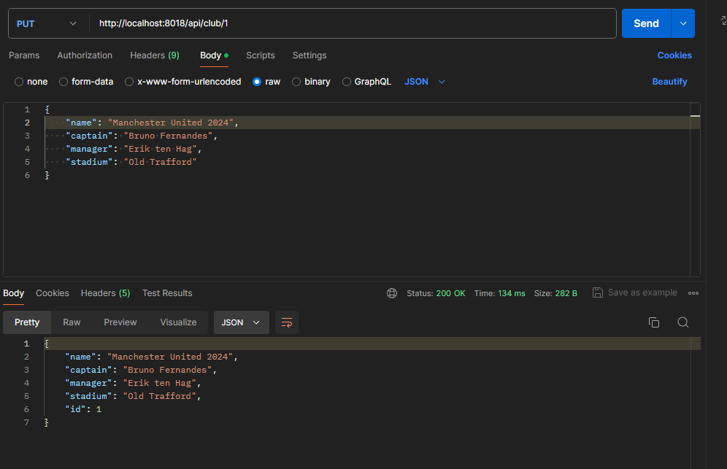Open the JSON body format dropdown
Image resolution: width=727 pixels, height=469 pixels.
[425, 82]
